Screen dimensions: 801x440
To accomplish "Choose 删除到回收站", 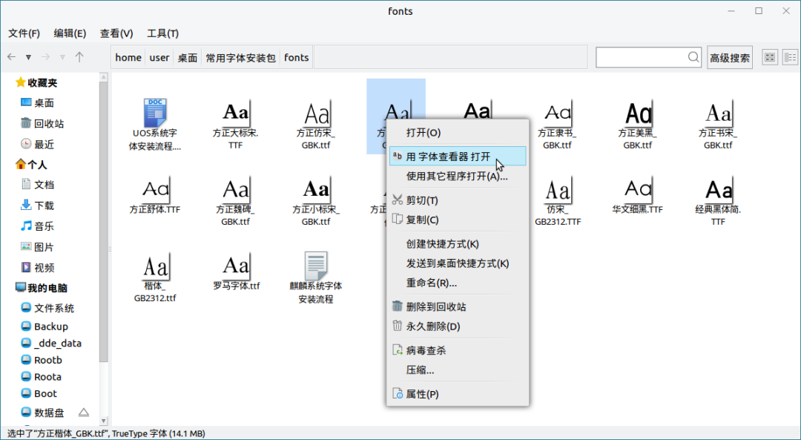I will 458,306.
